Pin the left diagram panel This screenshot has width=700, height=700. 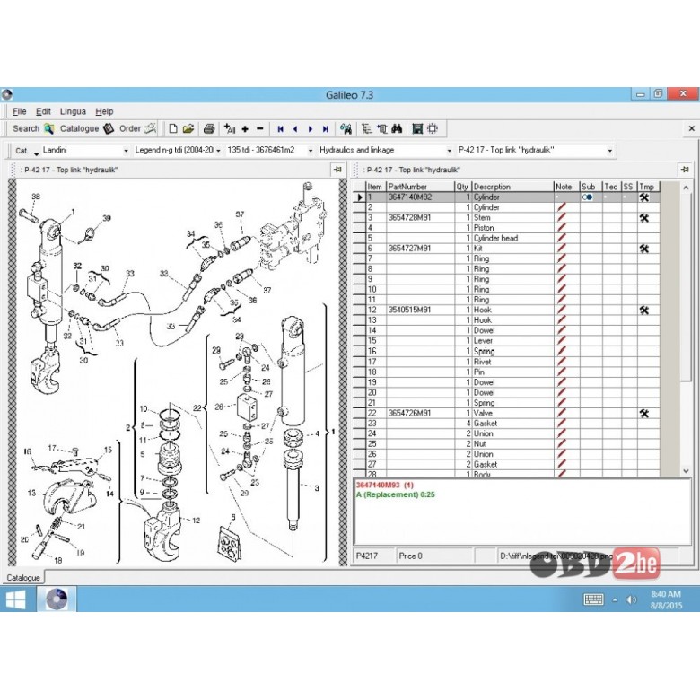tap(337, 170)
